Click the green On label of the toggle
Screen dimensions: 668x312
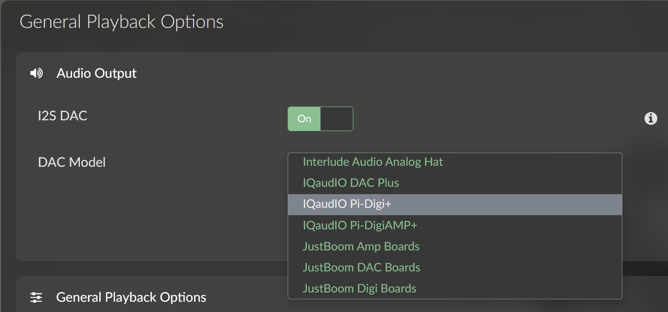(x=304, y=119)
